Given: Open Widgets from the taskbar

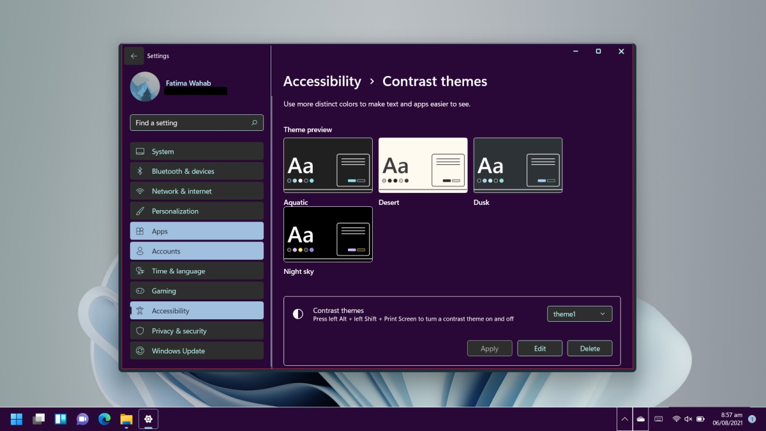Looking at the screenshot, I should click(x=61, y=419).
